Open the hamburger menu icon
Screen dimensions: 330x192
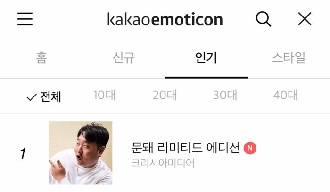click(x=25, y=19)
